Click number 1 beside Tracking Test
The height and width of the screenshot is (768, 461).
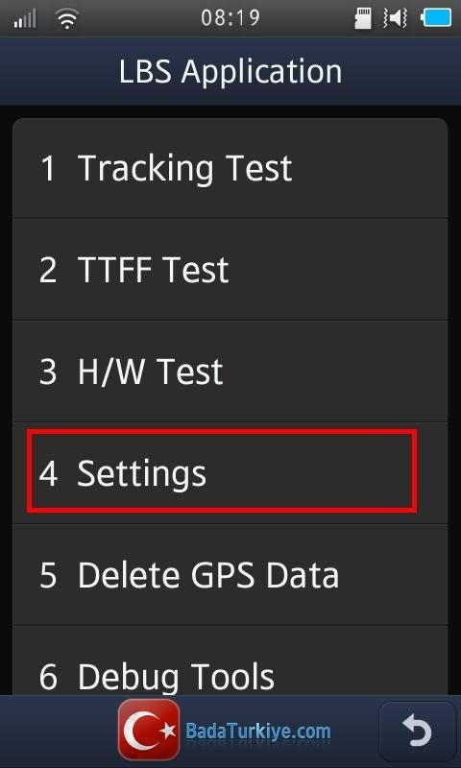(x=47, y=168)
